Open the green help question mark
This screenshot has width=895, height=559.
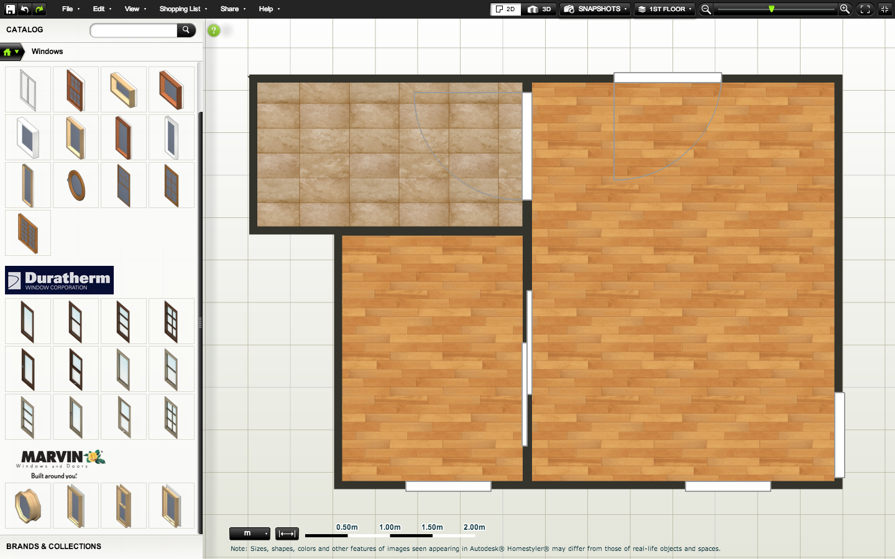click(x=214, y=30)
